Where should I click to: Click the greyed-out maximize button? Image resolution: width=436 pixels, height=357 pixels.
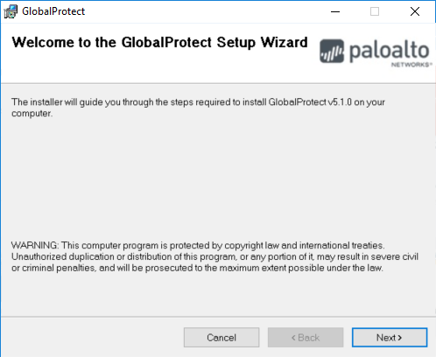pos(375,11)
